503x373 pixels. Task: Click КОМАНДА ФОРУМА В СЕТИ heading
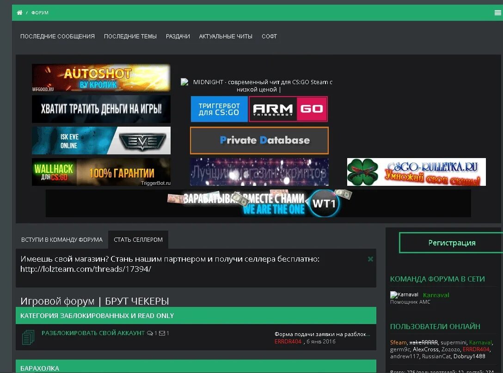click(x=437, y=279)
